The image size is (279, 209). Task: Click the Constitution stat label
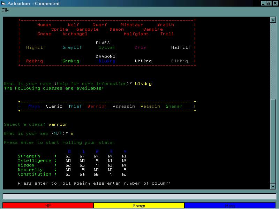tap(35, 175)
